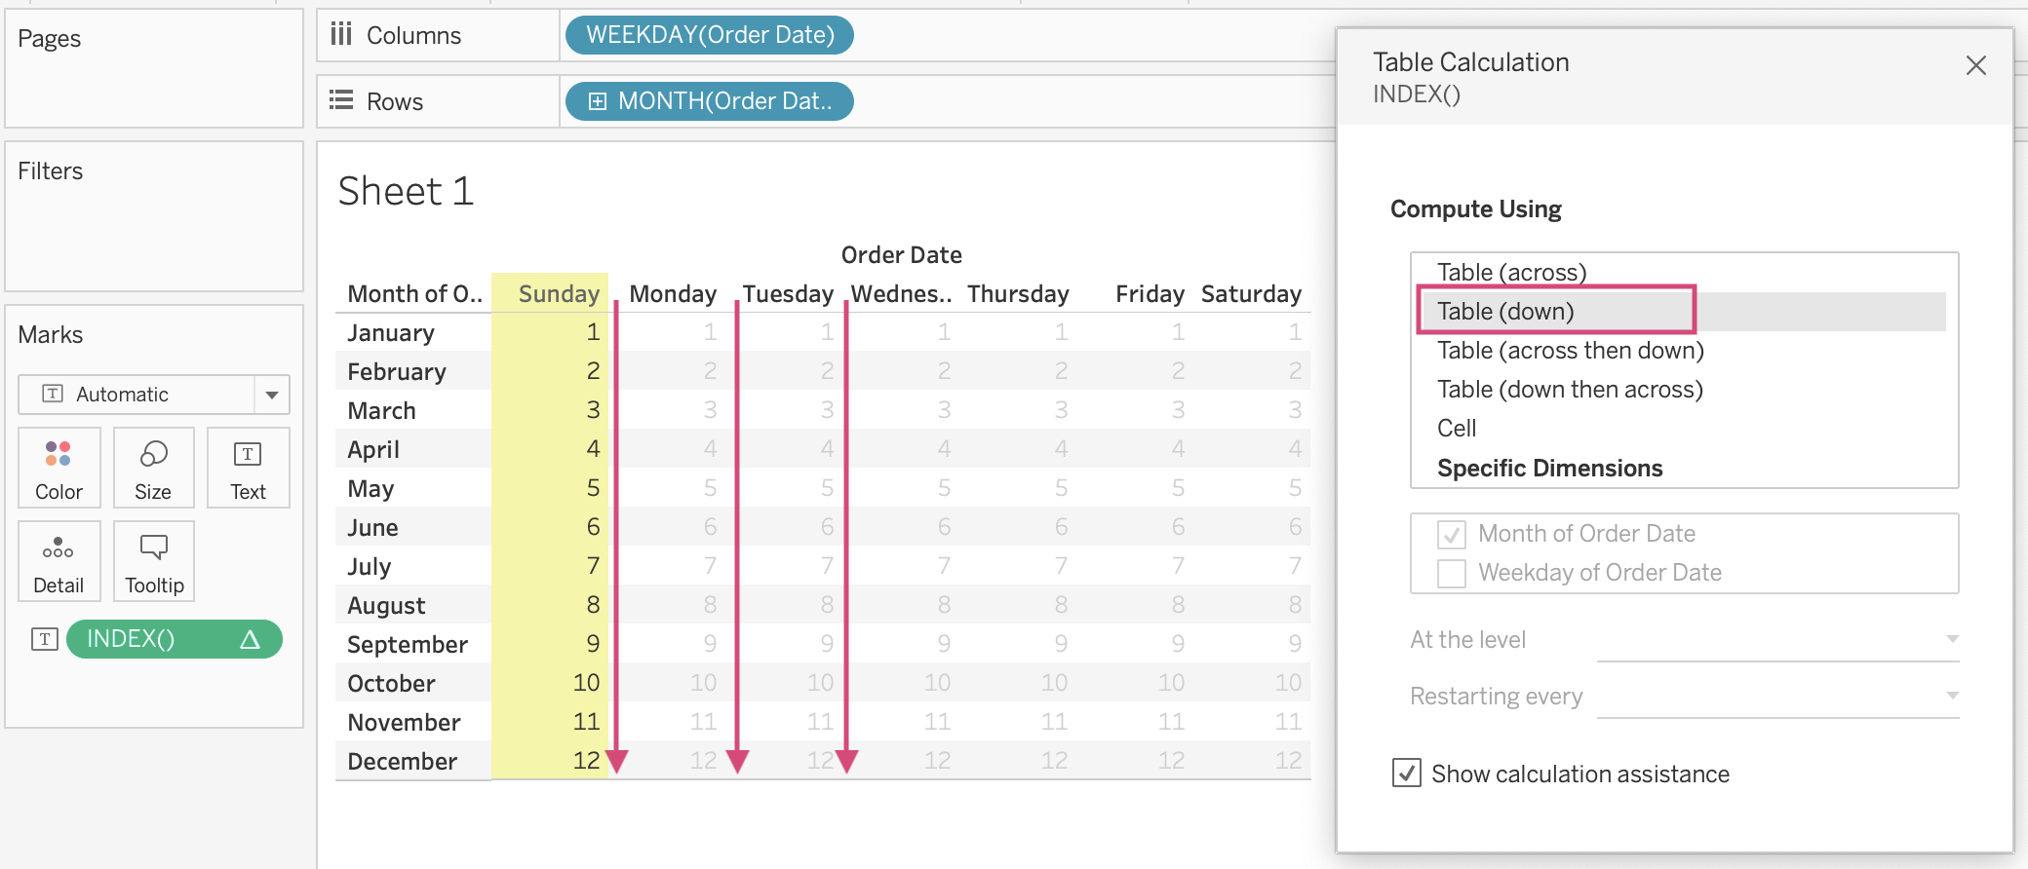
Task: Check the Weekday of Order Date box
Action: (x=1452, y=574)
